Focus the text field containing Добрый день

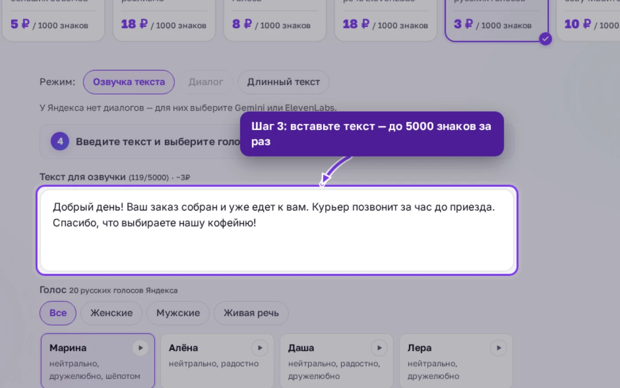click(277, 230)
